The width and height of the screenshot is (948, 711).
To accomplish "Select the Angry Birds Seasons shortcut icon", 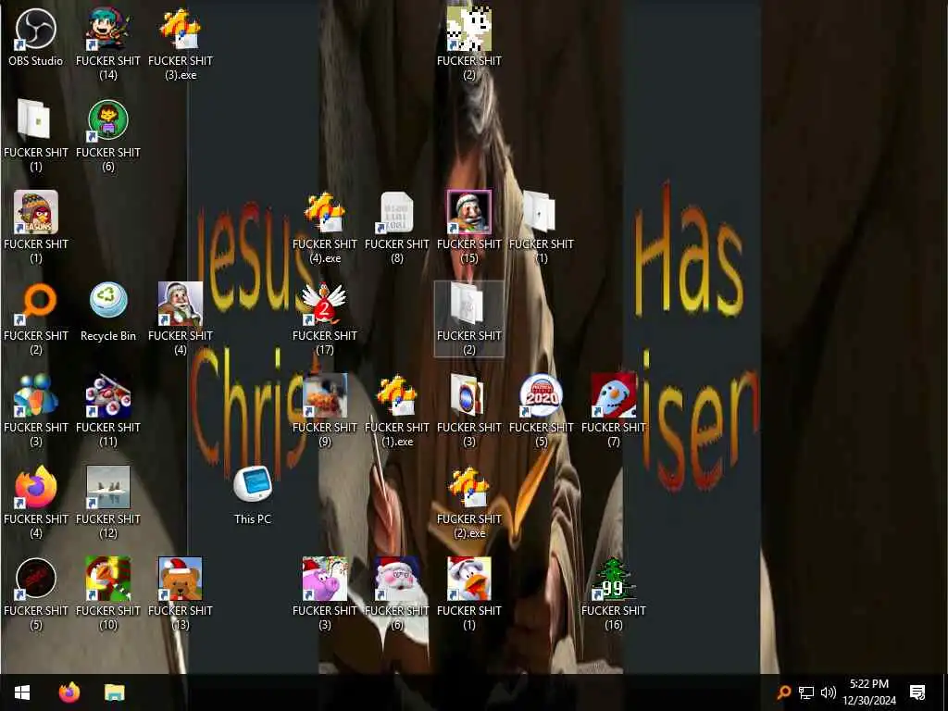I will 36,212.
